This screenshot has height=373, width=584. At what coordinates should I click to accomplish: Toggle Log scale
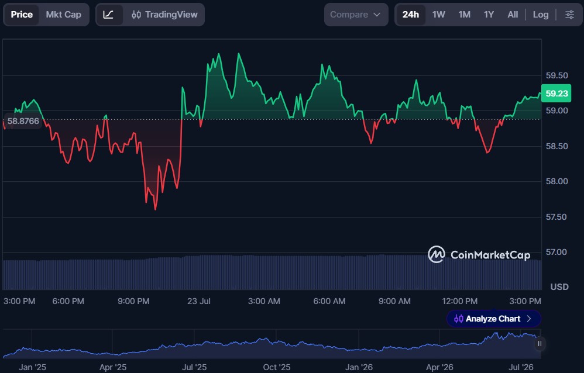tap(541, 15)
